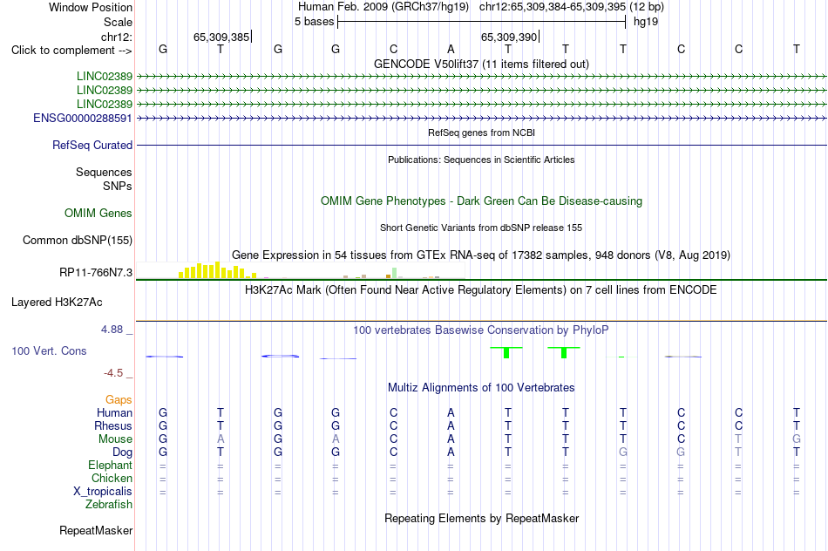Screen dimensions: 828x551
Task: Click the 65,309,390 ruler coordinate
Action: click(509, 37)
